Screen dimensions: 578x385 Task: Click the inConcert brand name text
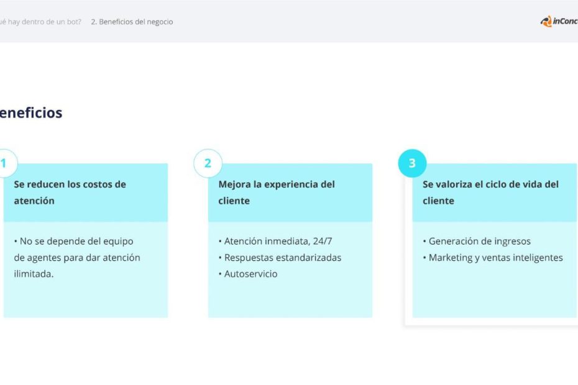click(566, 22)
